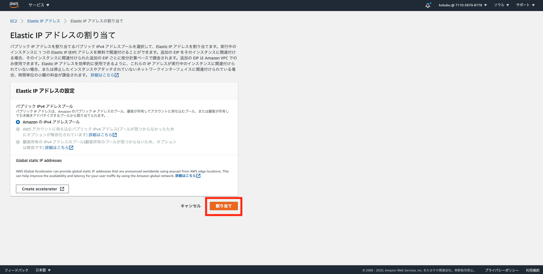Click current breadcrumb Elastic IP アドレスの割り当て

coord(97,21)
